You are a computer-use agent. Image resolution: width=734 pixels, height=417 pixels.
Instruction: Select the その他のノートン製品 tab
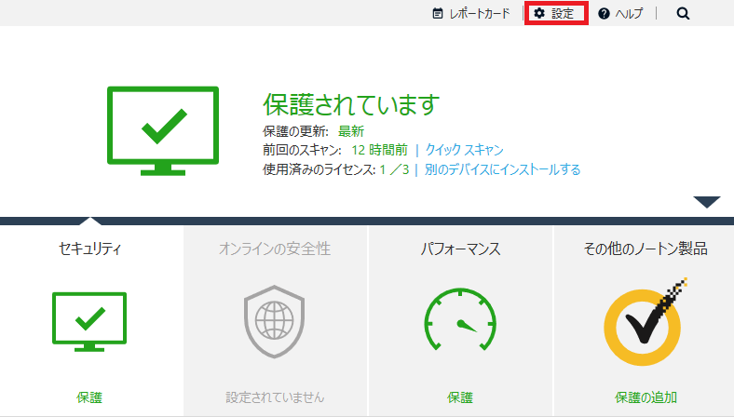click(646, 249)
